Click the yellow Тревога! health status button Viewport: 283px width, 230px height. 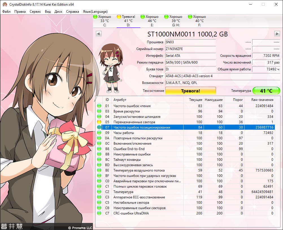(x=191, y=91)
